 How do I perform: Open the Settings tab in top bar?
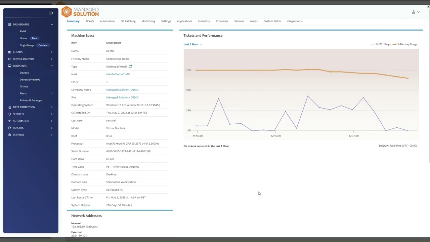tap(166, 21)
